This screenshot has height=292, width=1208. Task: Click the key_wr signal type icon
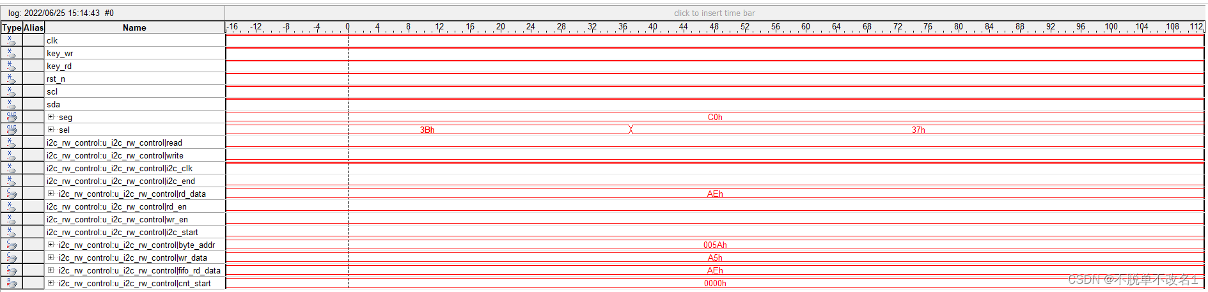12,53
